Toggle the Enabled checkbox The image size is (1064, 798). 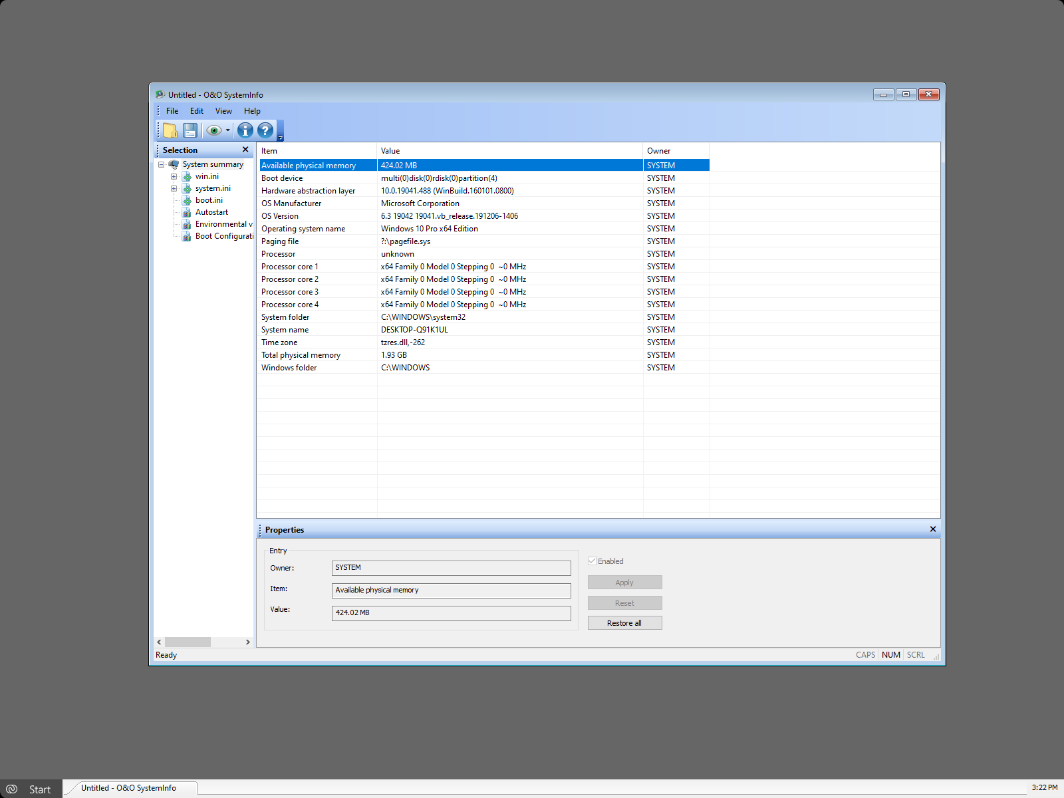pos(592,561)
